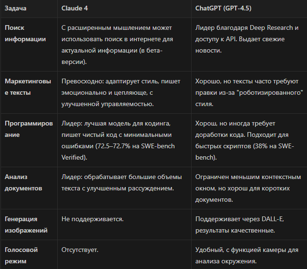307x269 pixels.
Task: Click ChatGPT cell about "роботизированного" style
Action: [249, 92]
